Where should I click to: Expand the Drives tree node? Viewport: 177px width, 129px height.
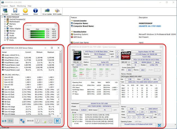[x=5, y=33]
